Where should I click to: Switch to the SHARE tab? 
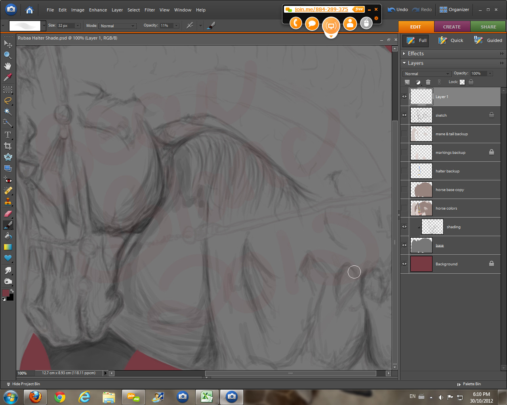tap(488, 27)
